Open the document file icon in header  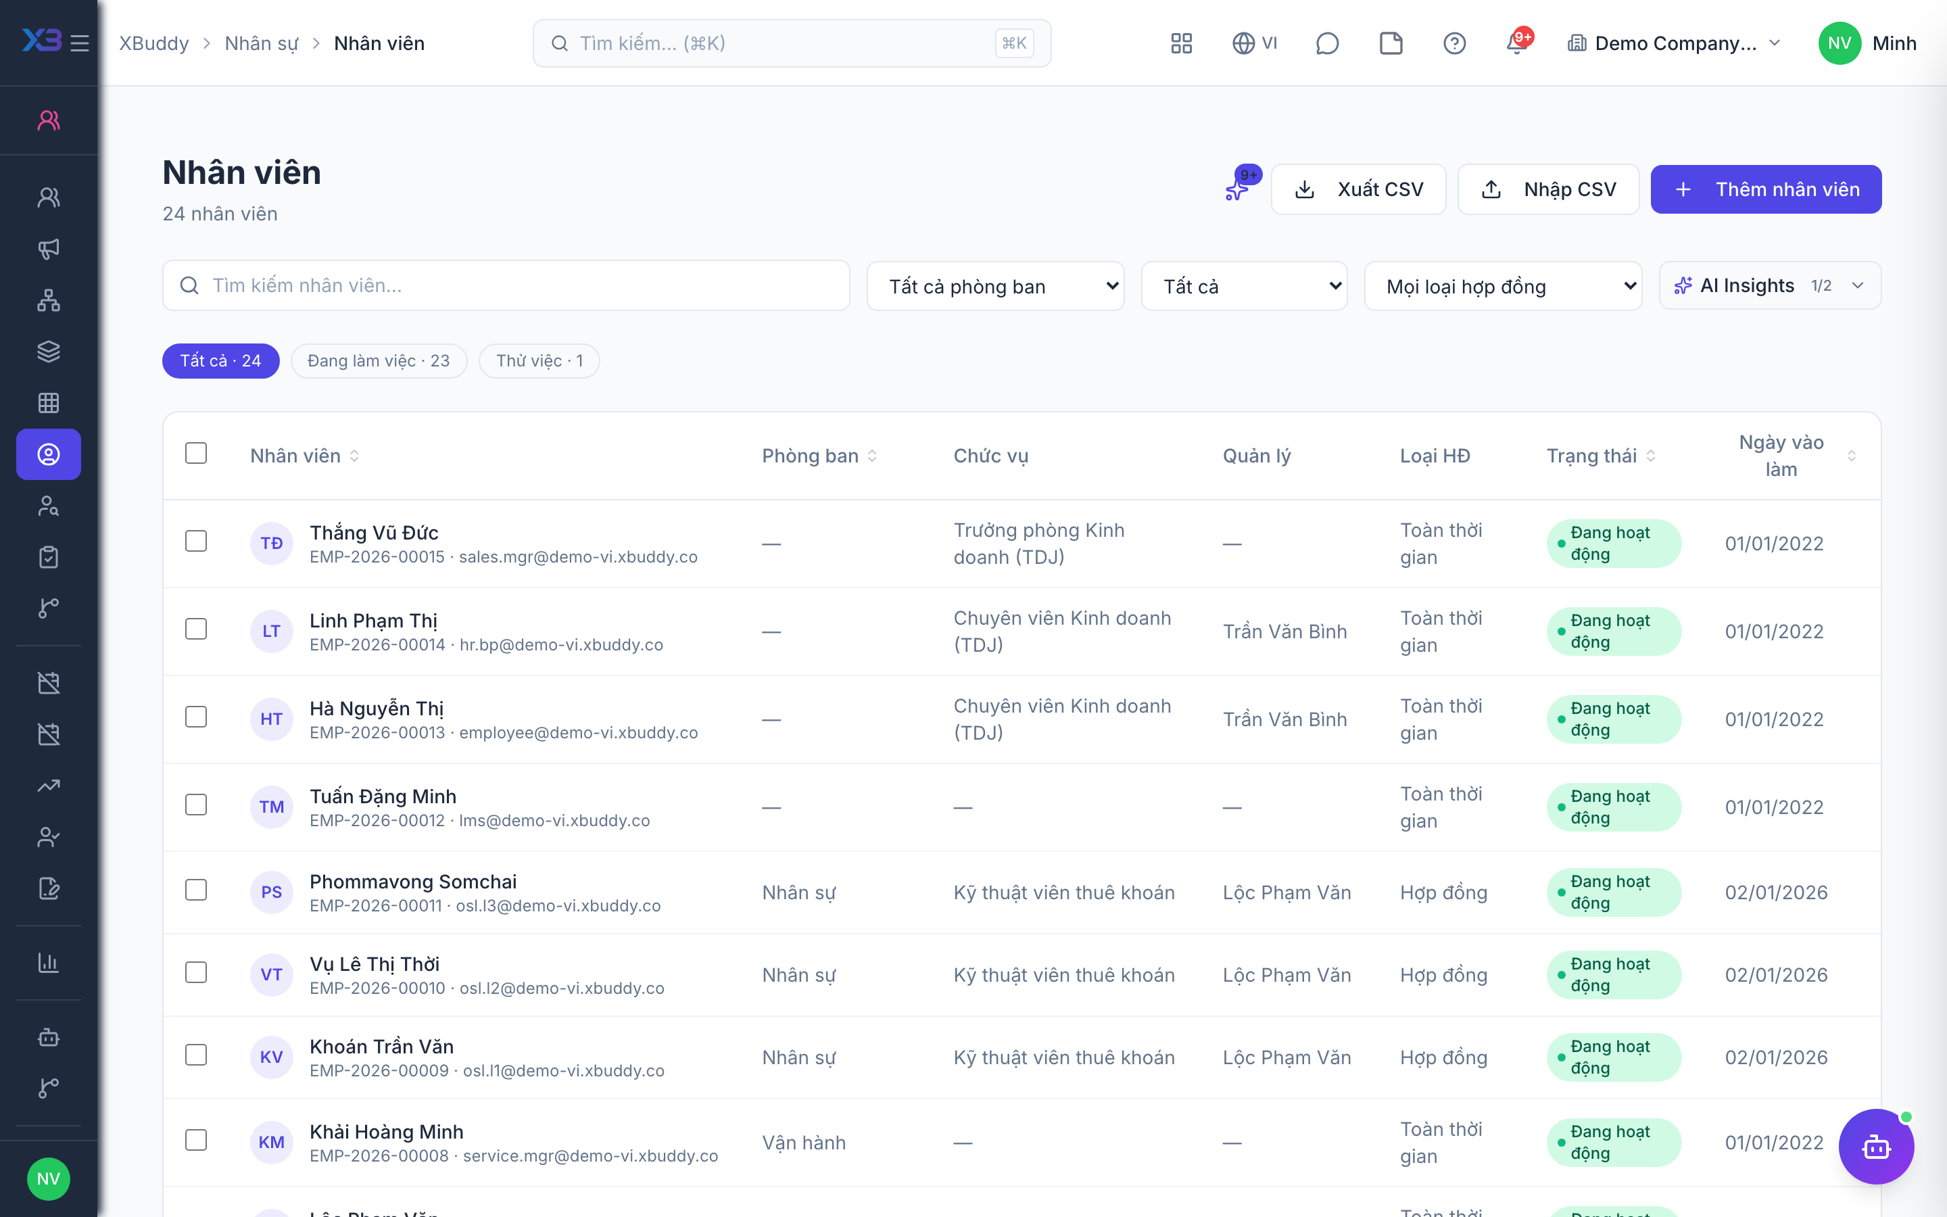tap(1391, 43)
